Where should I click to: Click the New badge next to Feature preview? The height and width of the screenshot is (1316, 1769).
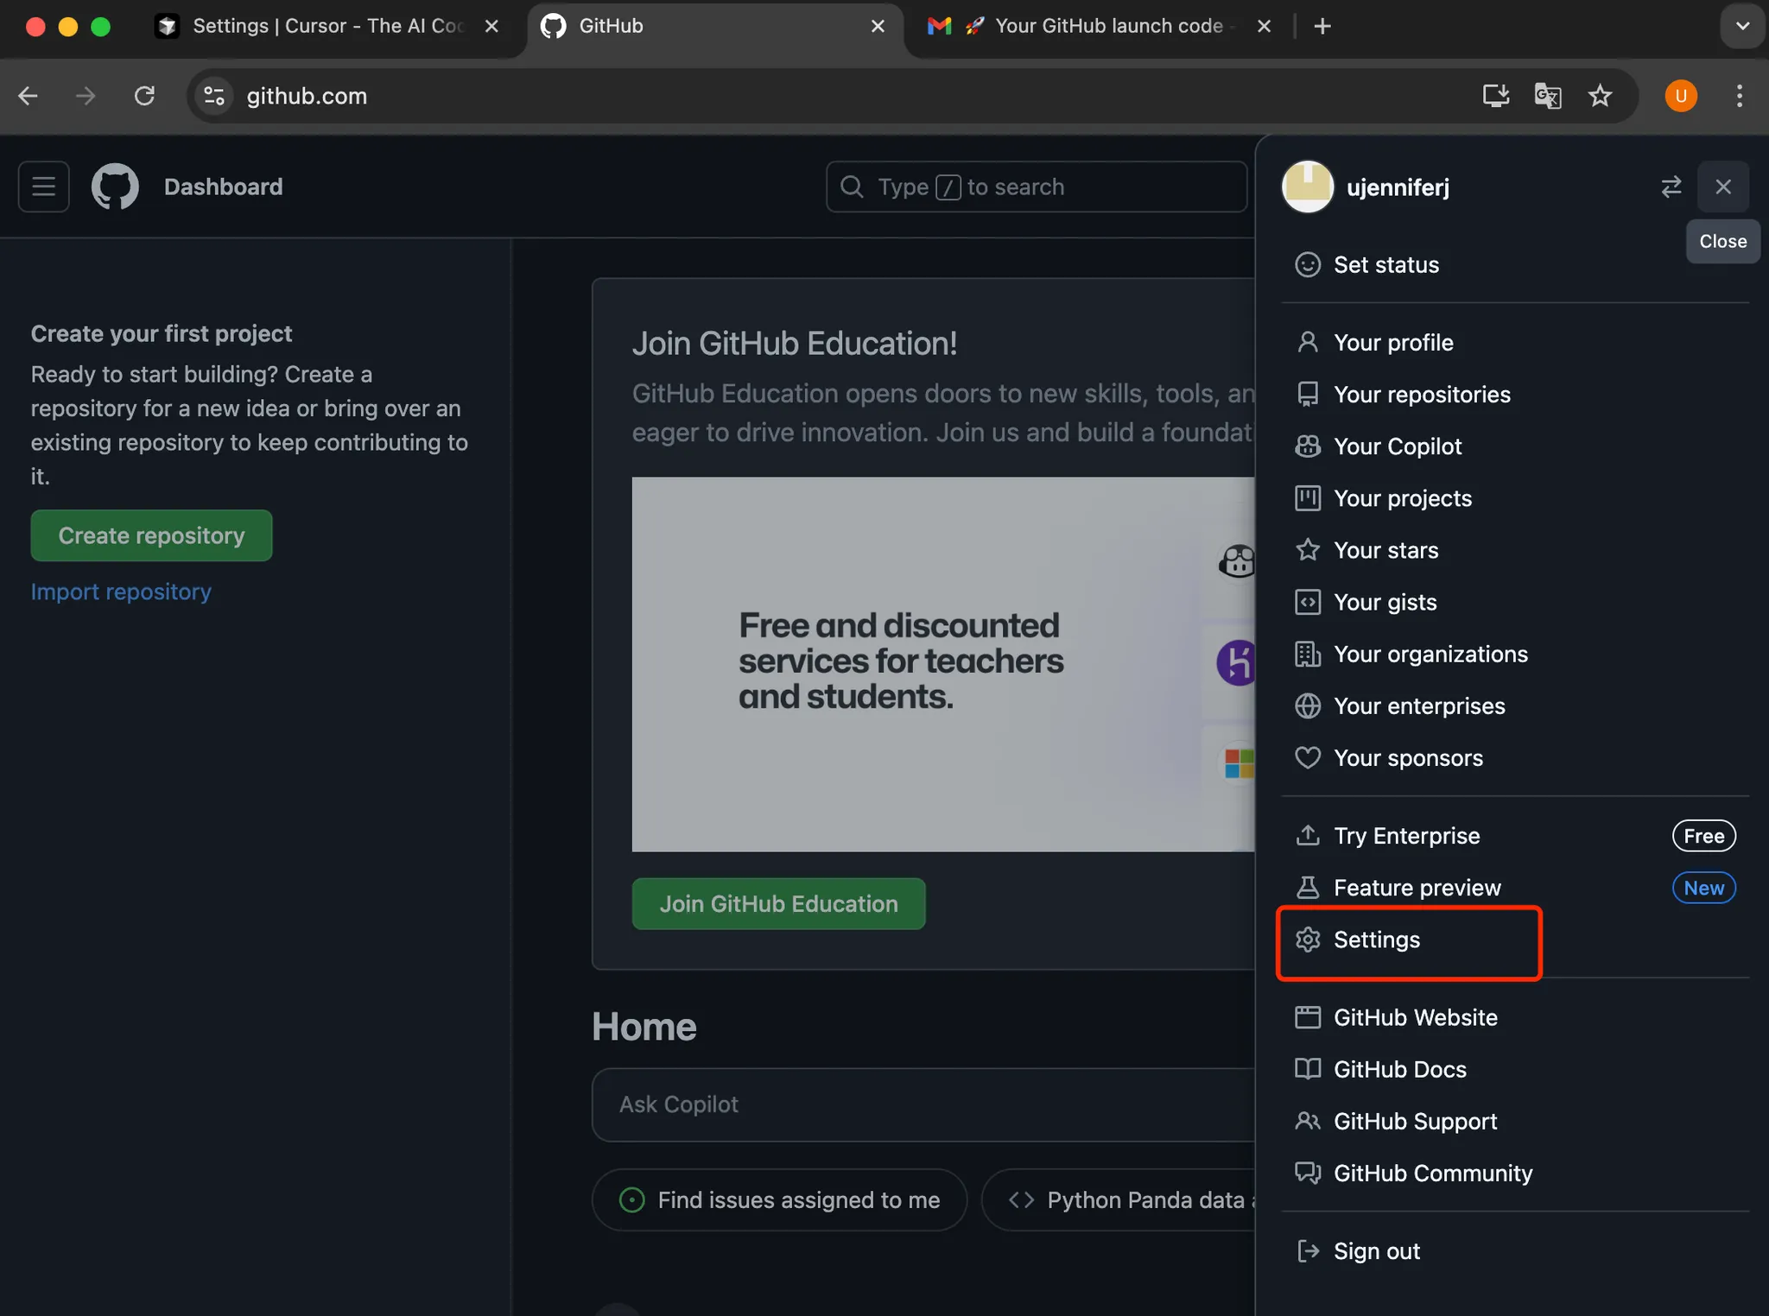coord(1703,888)
